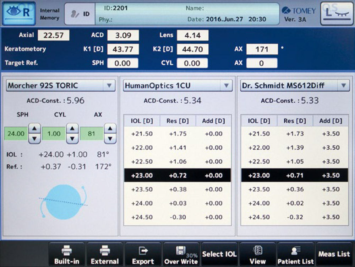Click the Lens thickness field 4.14

pos(192,35)
